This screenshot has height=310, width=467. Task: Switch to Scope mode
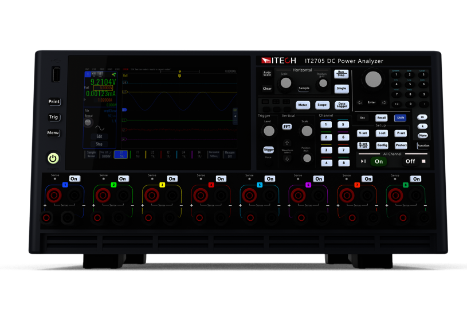pyautogui.click(x=322, y=105)
